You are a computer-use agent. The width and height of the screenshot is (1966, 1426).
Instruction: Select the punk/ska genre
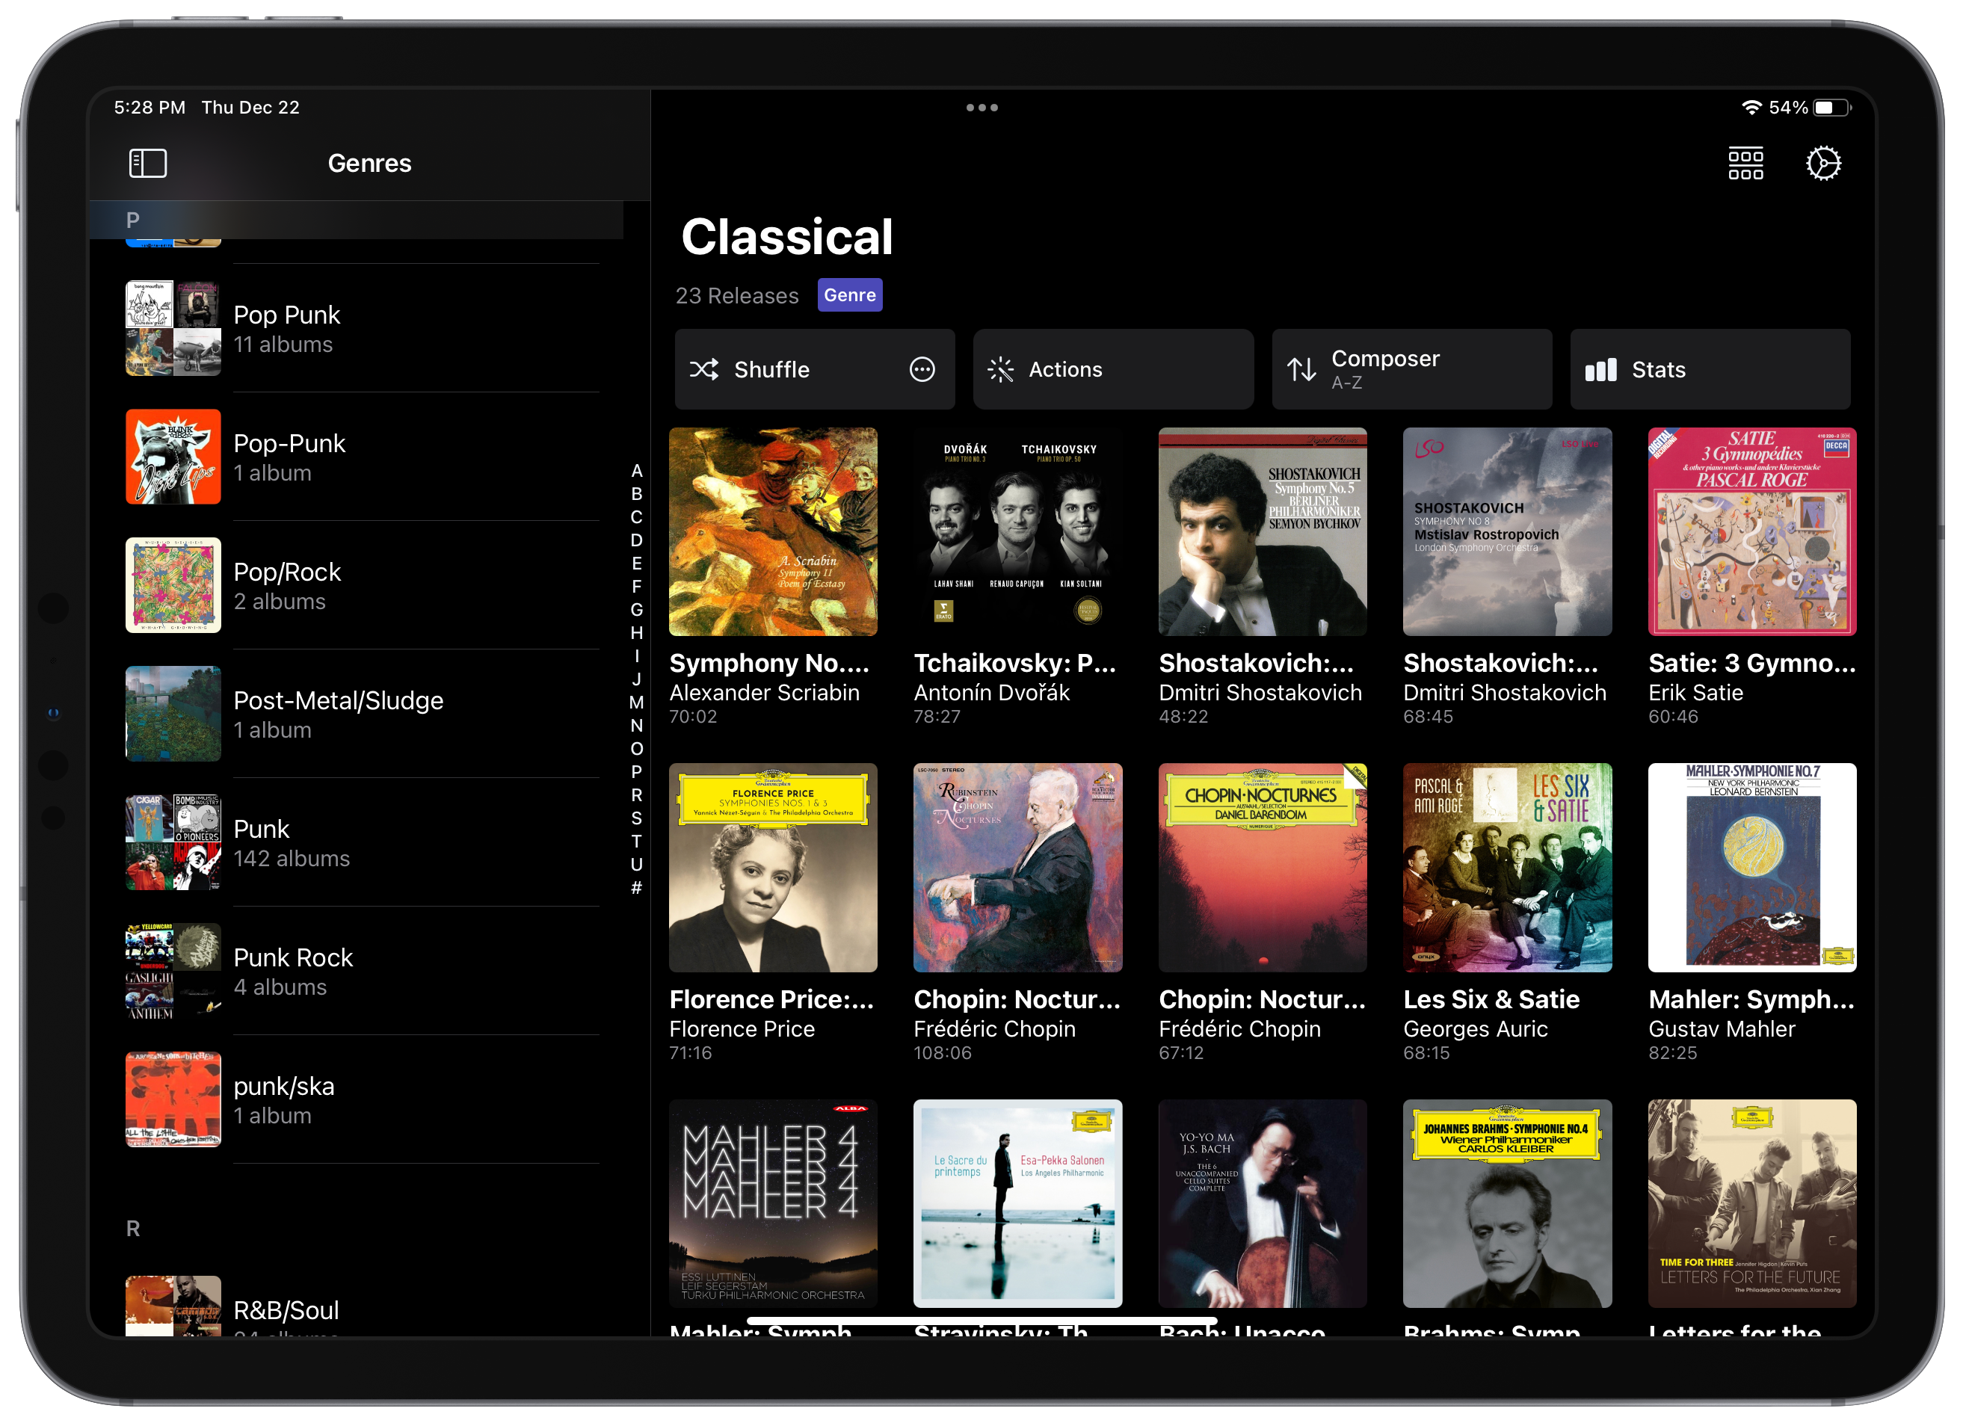(x=363, y=1099)
